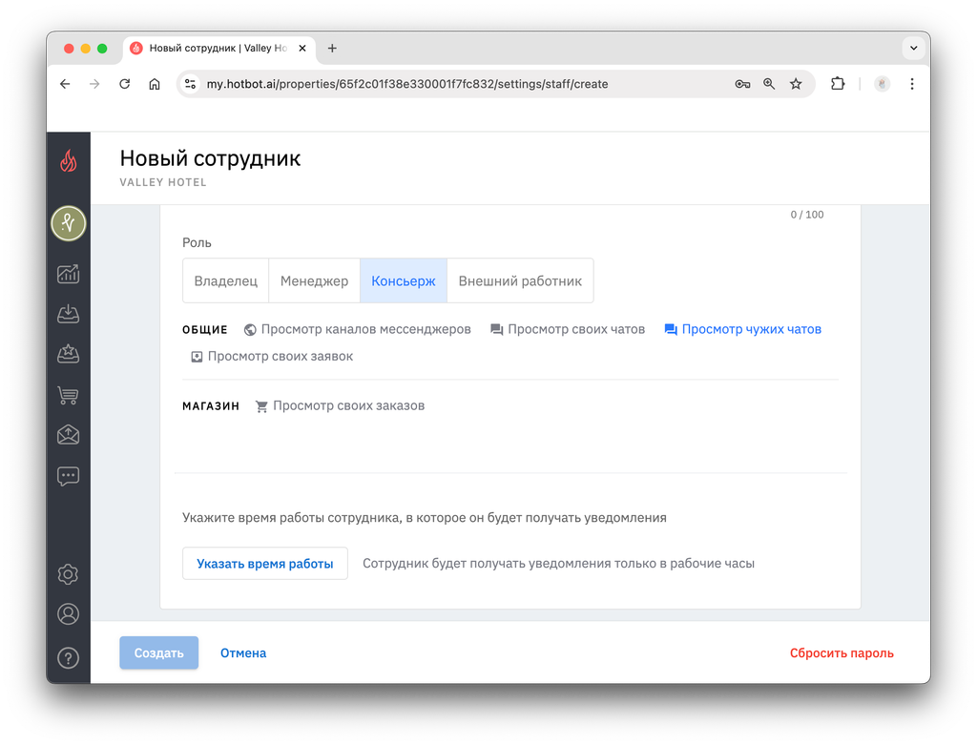Click the Отмена link
Viewport: 977px width, 745px height.
(243, 652)
